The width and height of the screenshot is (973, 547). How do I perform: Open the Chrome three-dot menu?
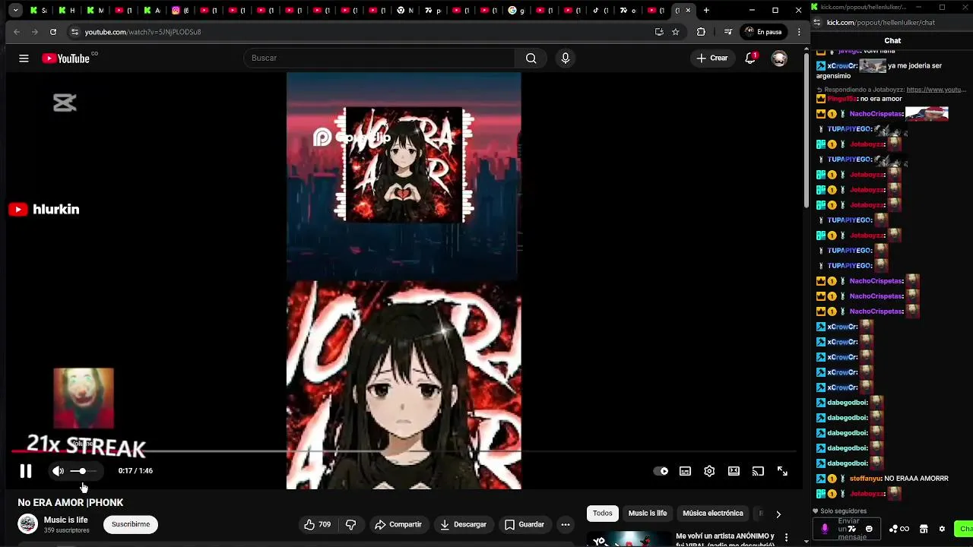point(799,32)
